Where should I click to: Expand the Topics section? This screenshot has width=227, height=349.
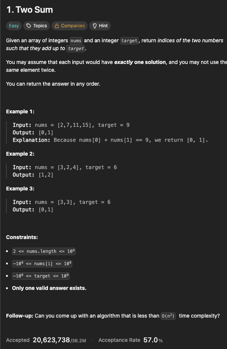[36, 25]
